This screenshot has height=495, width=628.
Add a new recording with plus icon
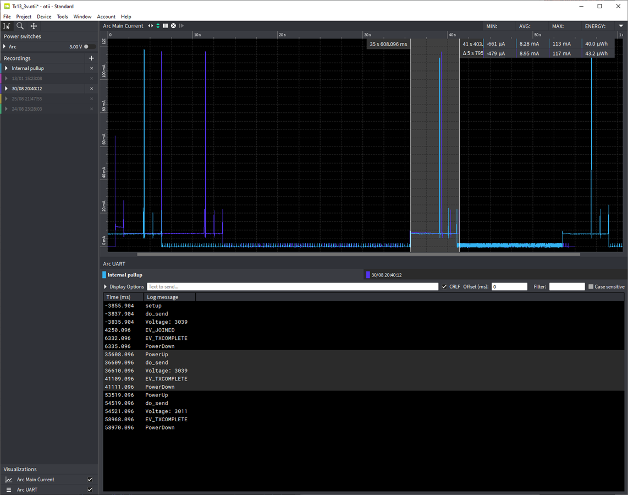click(x=91, y=58)
